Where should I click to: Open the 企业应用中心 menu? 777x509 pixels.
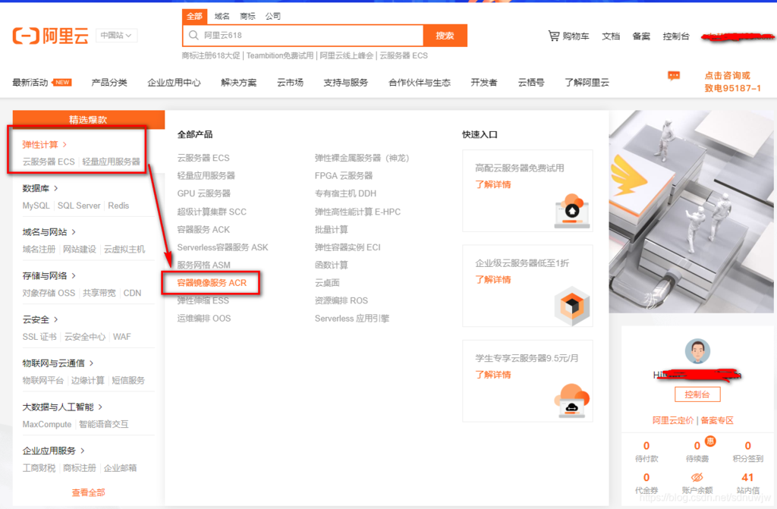click(174, 82)
